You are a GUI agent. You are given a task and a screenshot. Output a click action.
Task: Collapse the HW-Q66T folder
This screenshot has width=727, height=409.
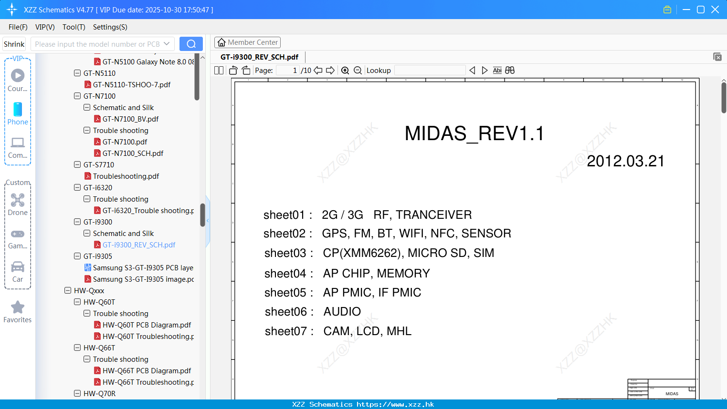(x=77, y=348)
